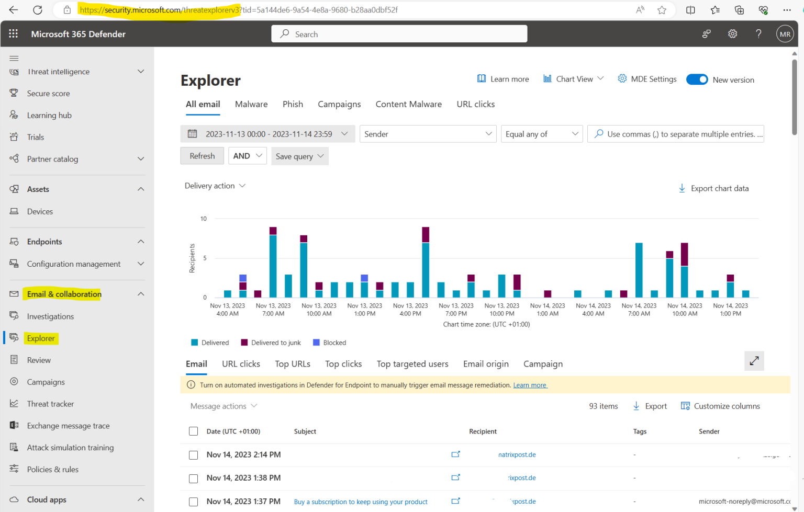The width and height of the screenshot is (804, 512).
Task: Open 'Buy a subscription to keep using your product'
Action: tap(360, 501)
